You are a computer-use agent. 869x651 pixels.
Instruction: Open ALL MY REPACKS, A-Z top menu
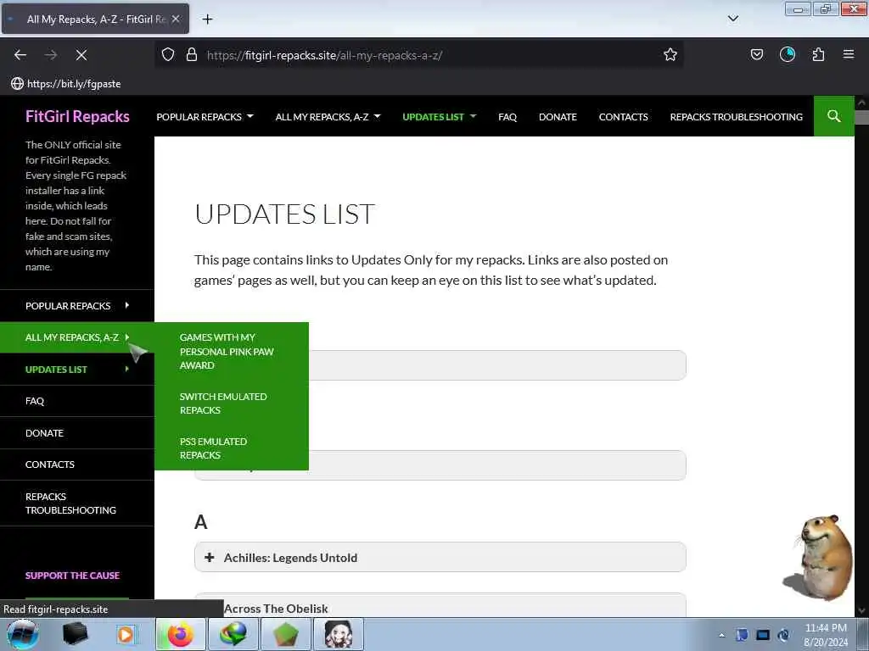coord(322,117)
